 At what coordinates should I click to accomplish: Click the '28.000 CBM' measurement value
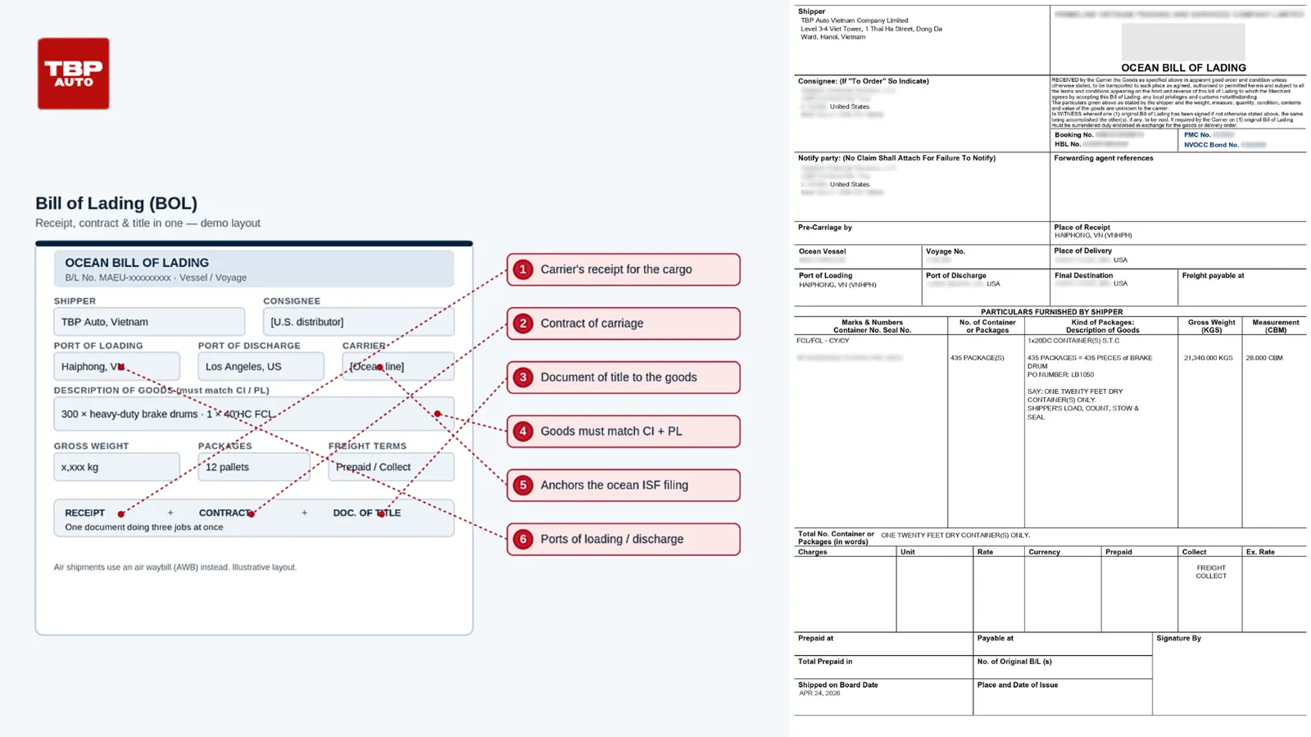[1264, 358]
